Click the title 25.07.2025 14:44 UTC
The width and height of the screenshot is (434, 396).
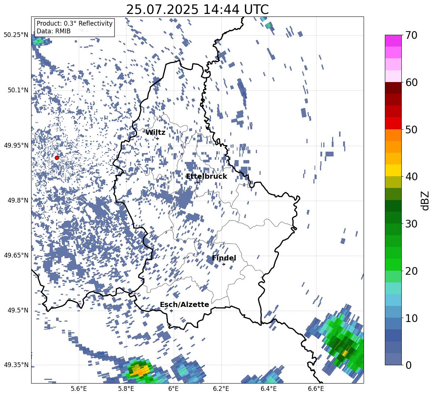point(198,10)
